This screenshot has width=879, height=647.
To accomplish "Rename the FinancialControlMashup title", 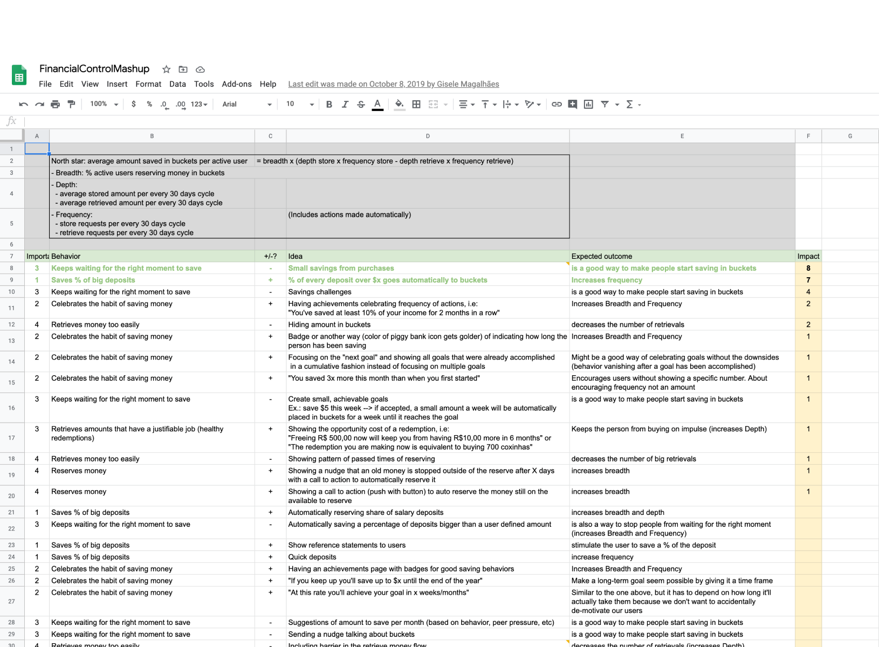I will pyautogui.click(x=94, y=69).
